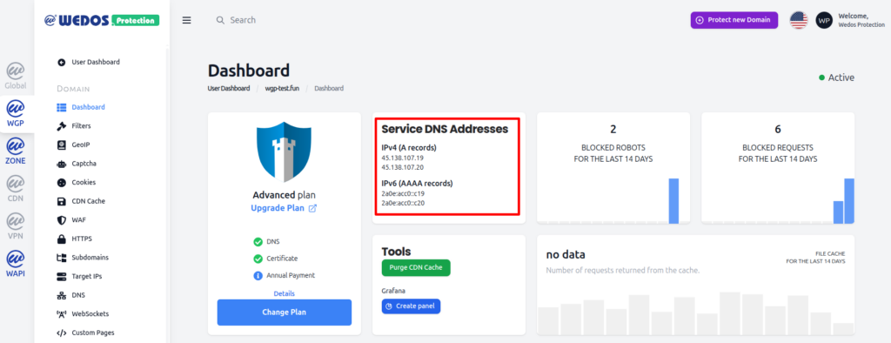
Task: Click the HTTPS padlock icon
Action: [x=62, y=239]
